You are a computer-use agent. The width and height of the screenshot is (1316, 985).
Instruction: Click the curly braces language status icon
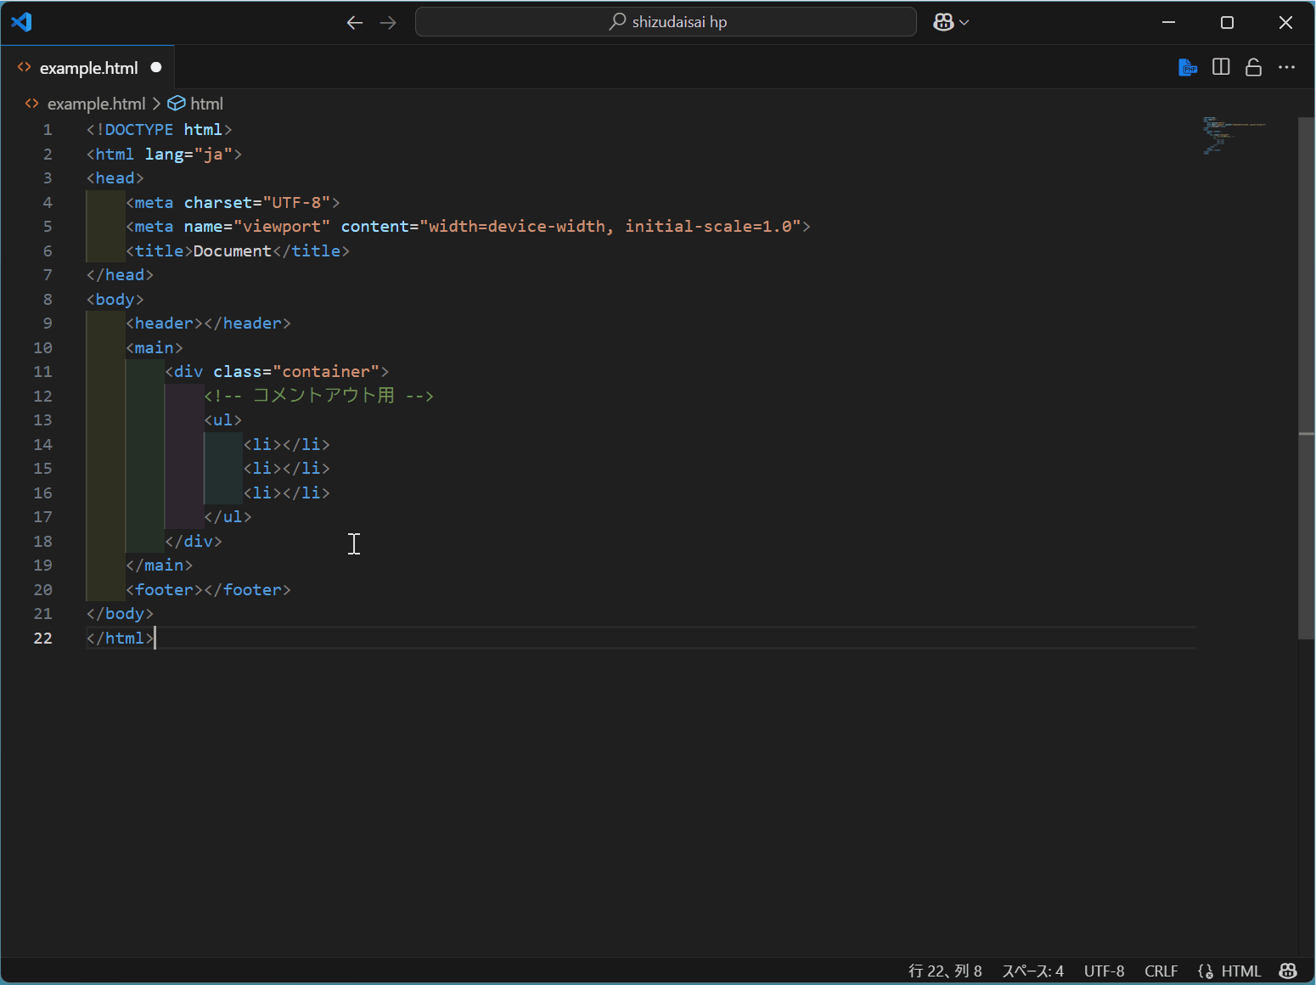(x=1205, y=971)
